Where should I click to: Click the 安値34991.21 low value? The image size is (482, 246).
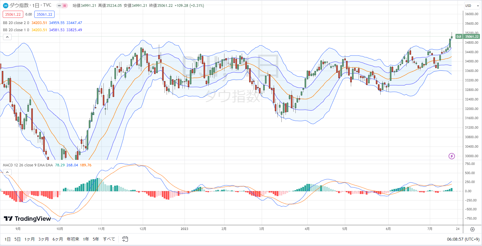click(x=135, y=6)
